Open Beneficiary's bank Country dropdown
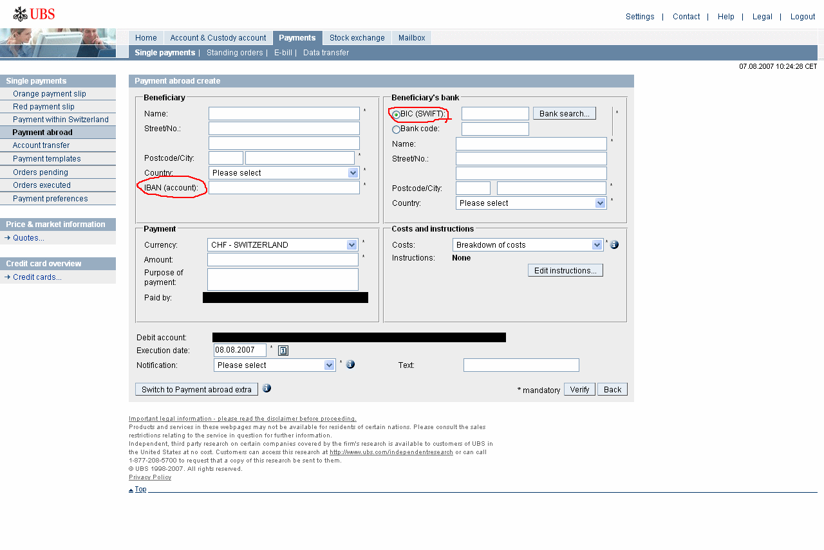The width and height of the screenshot is (824, 550). tap(531, 203)
